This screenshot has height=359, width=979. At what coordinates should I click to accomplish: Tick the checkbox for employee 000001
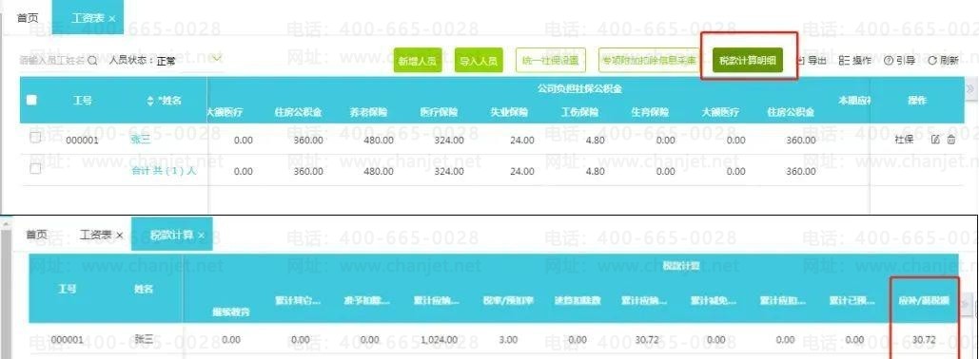pyautogui.click(x=35, y=139)
